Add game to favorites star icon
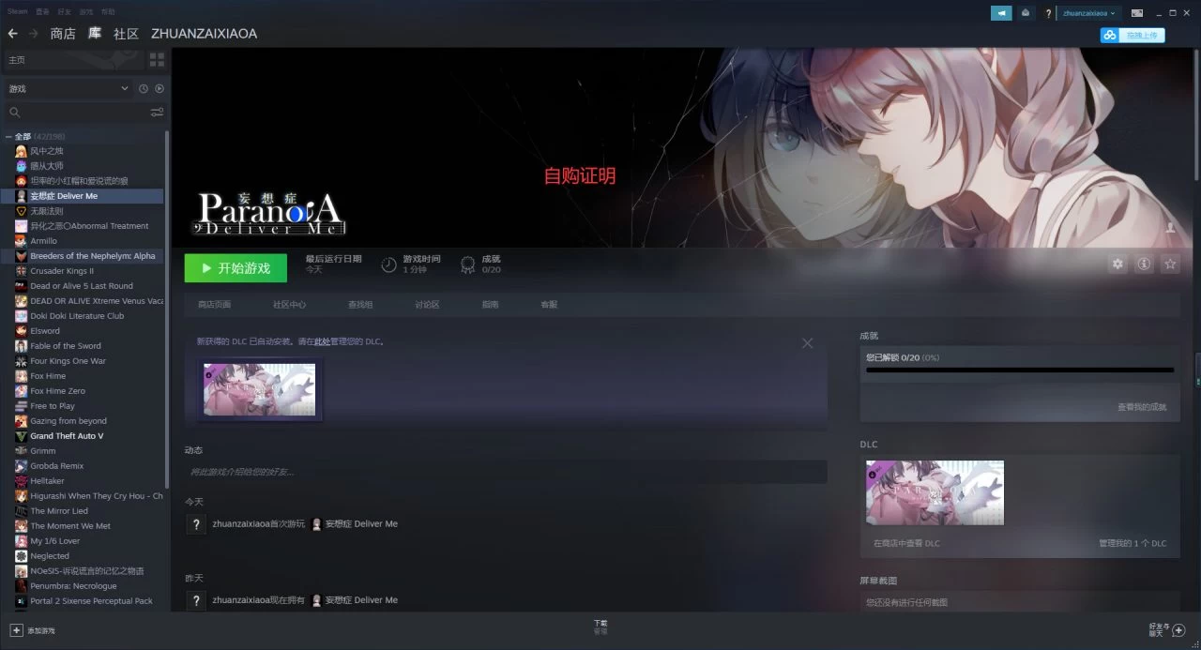 1170,265
